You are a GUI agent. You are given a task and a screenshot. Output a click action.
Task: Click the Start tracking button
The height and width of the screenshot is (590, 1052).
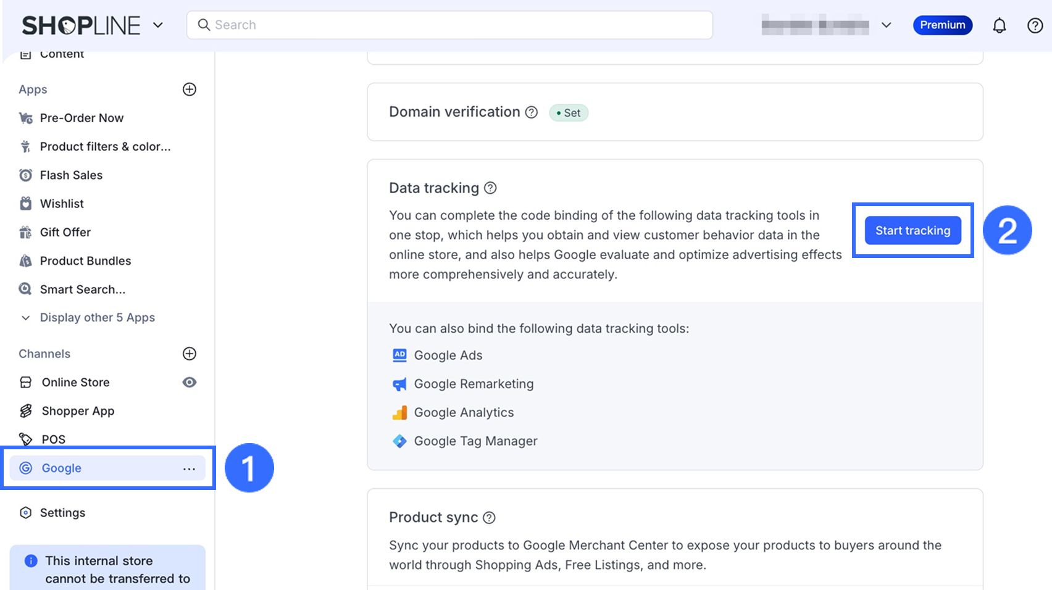click(x=912, y=231)
